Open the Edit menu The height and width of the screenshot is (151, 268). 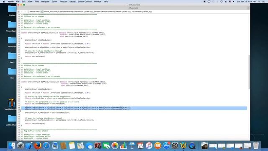pyautogui.click(x=23, y=2)
